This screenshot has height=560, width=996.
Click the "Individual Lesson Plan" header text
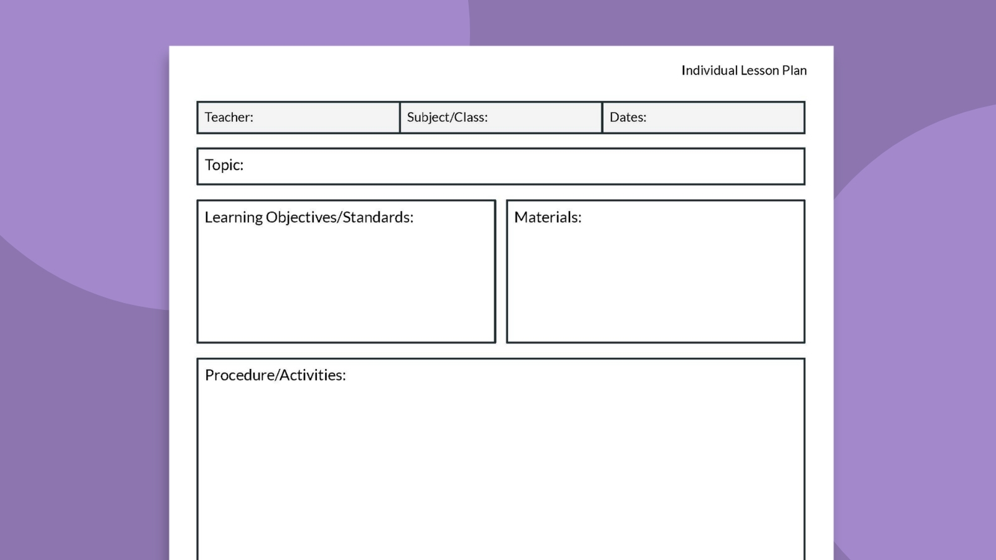click(x=743, y=70)
